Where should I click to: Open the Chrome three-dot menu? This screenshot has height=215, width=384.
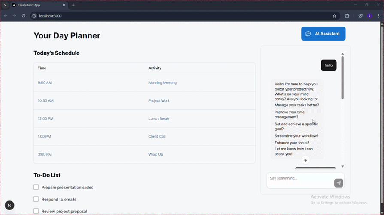point(378,16)
